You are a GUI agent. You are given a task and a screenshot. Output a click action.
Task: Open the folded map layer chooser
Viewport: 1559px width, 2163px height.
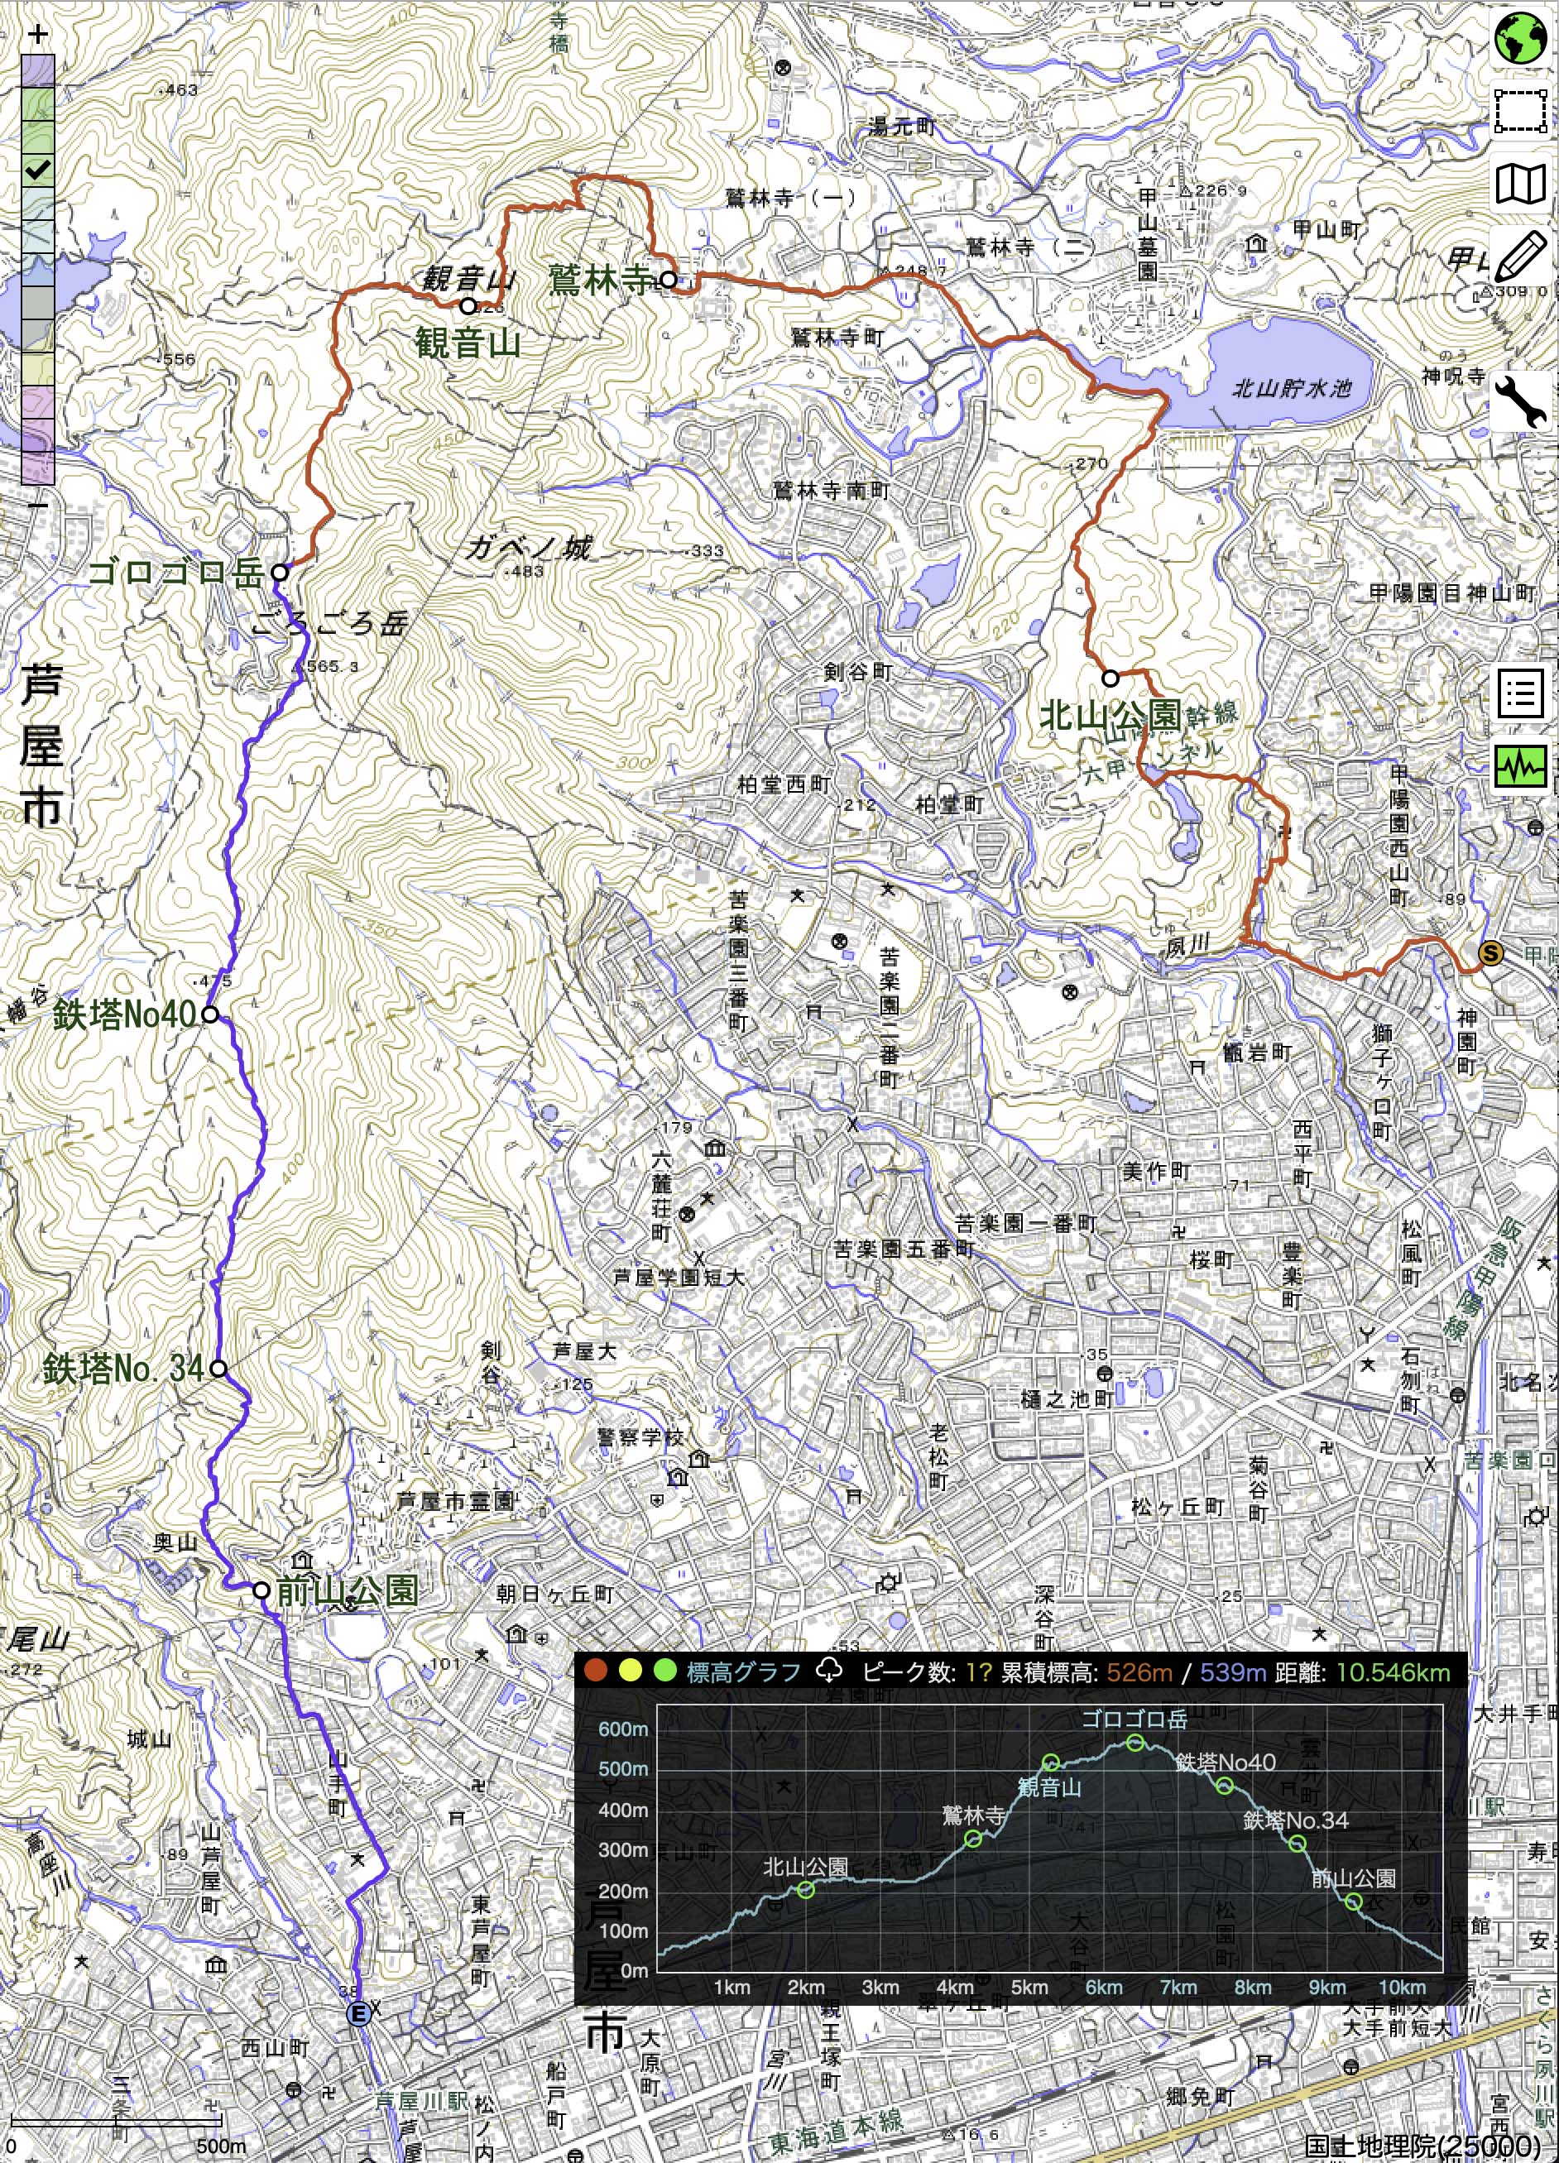pyautogui.click(x=1520, y=183)
